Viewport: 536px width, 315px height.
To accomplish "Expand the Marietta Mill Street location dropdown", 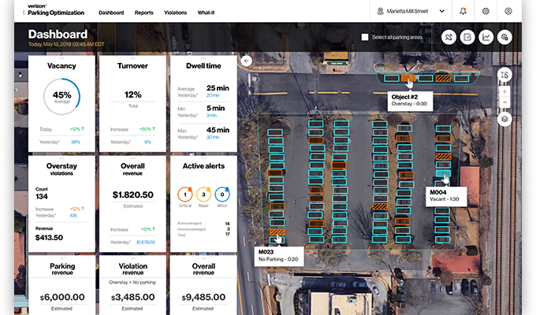I will pyautogui.click(x=441, y=11).
